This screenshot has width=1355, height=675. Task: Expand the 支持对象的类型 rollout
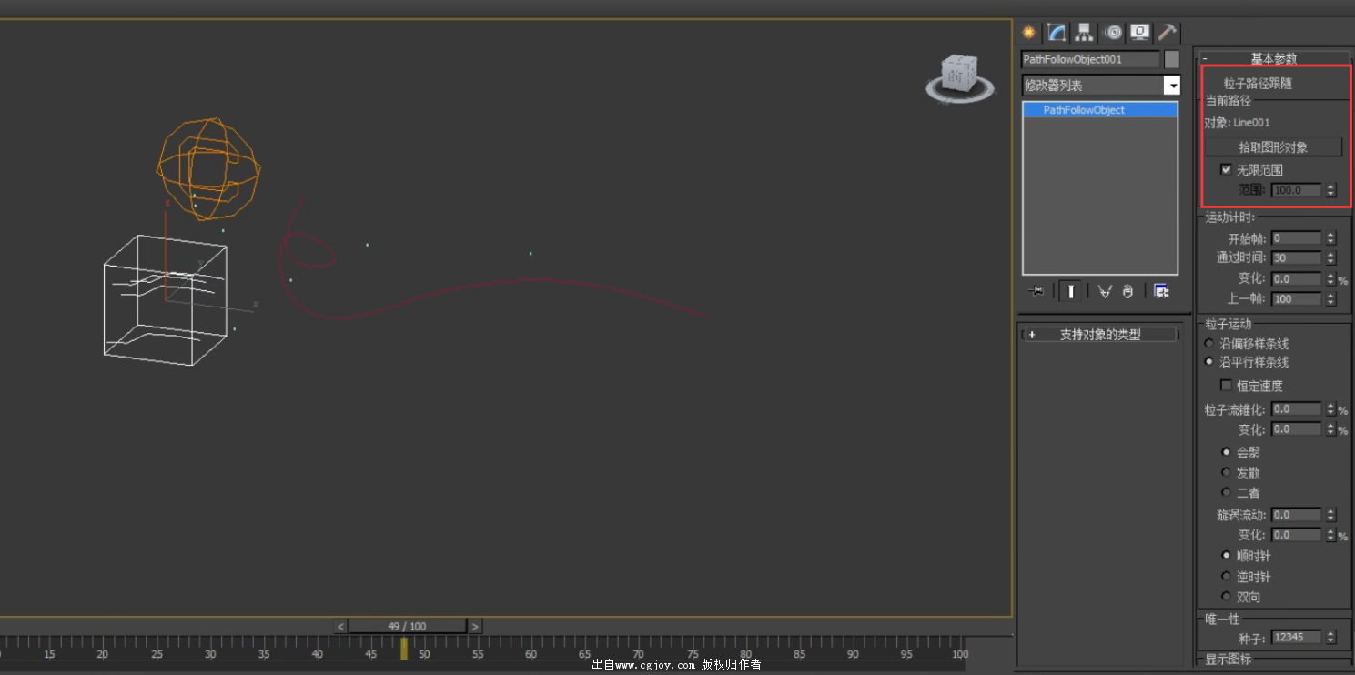tap(1100, 335)
